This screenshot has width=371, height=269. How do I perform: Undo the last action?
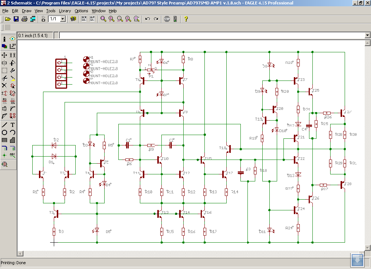(x=148, y=19)
